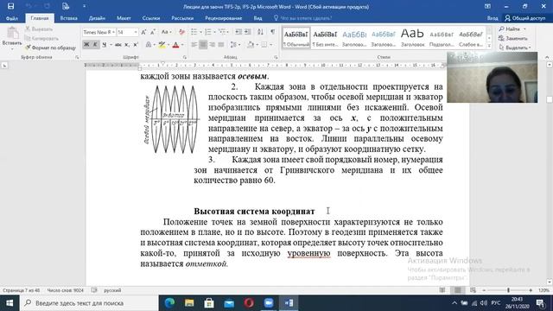Click the bulleted list icon
Screen dimensions: 553x311
pos(194,32)
